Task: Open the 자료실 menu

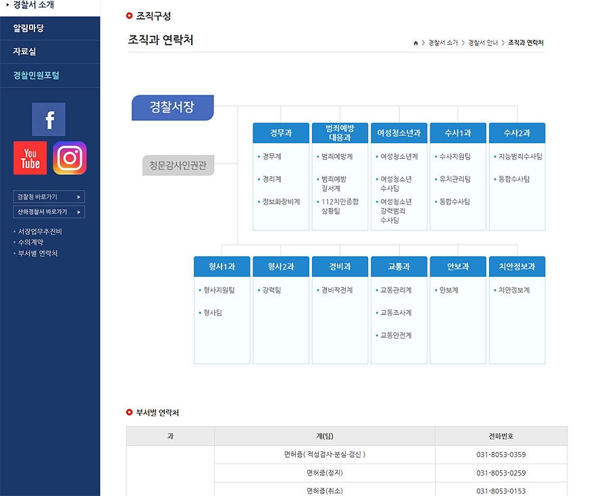Action: pyautogui.click(x=24, y=52)
